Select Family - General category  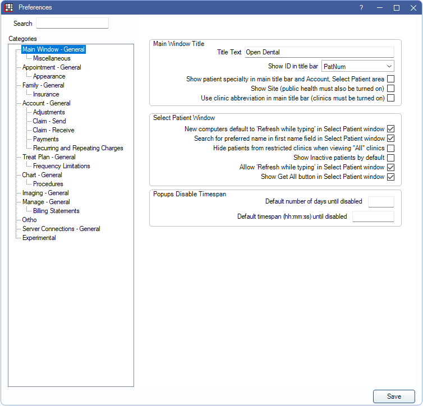[43, 85]
